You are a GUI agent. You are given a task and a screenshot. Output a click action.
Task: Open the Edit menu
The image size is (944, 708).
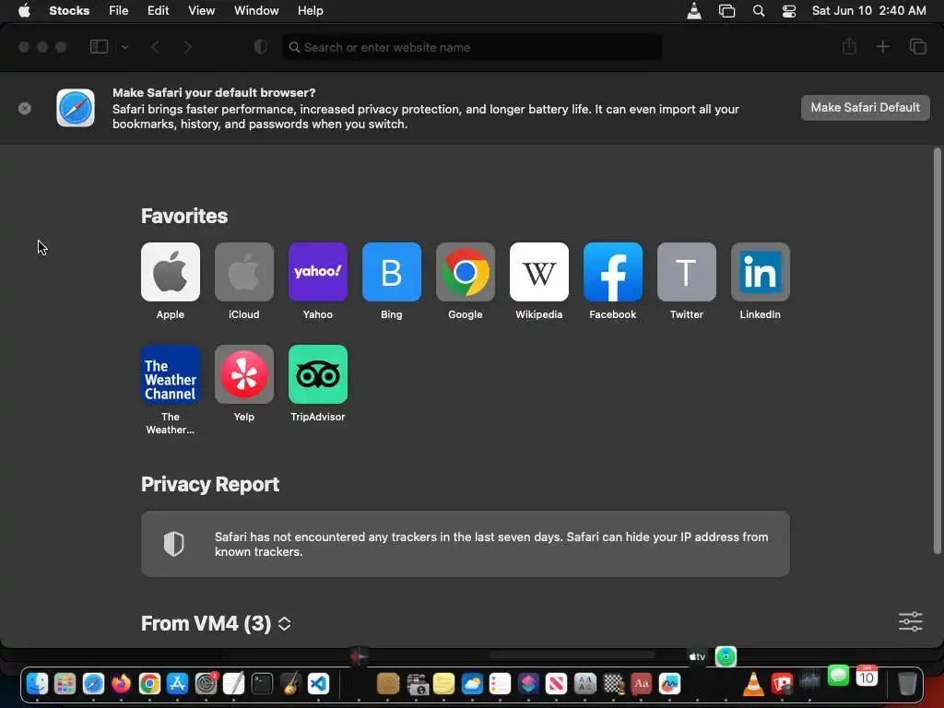(158, 11)
